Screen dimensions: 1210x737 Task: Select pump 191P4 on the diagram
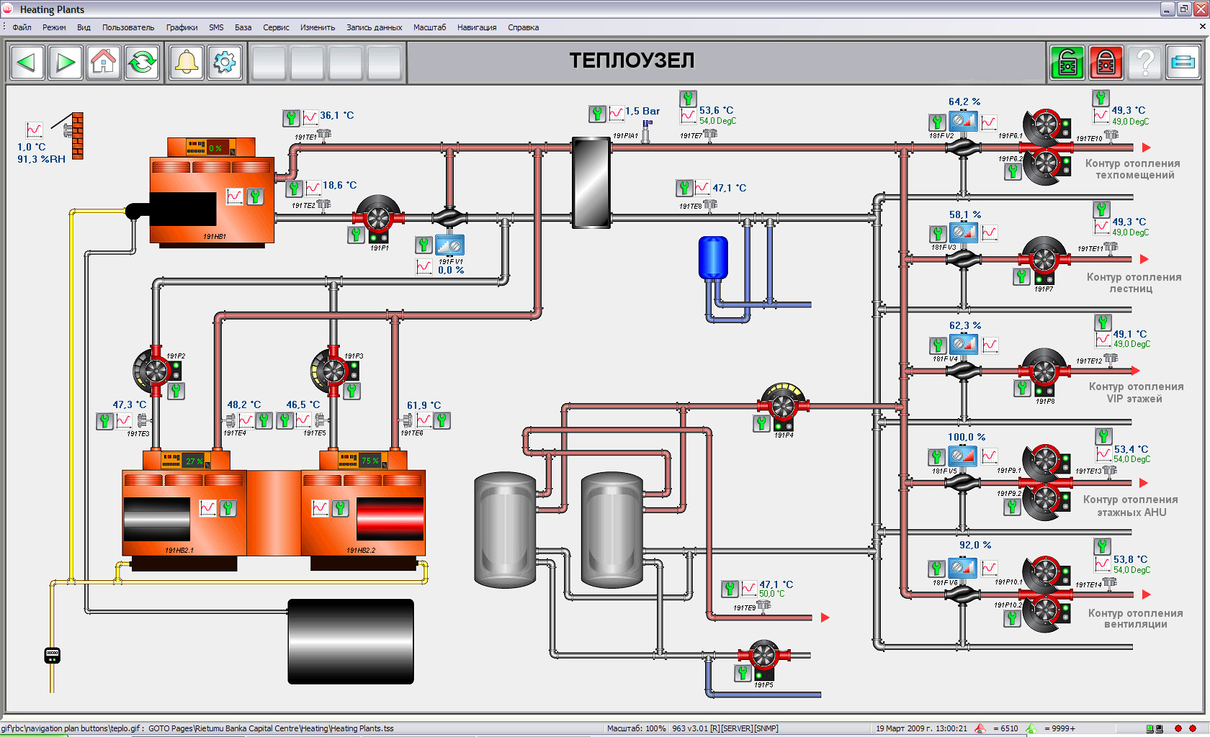pos(784,404)
